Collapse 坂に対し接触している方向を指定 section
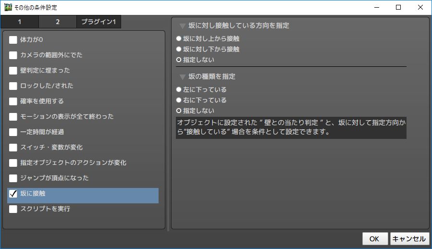Viewport: 432px width, 249px height. click(x=182, y=26)
